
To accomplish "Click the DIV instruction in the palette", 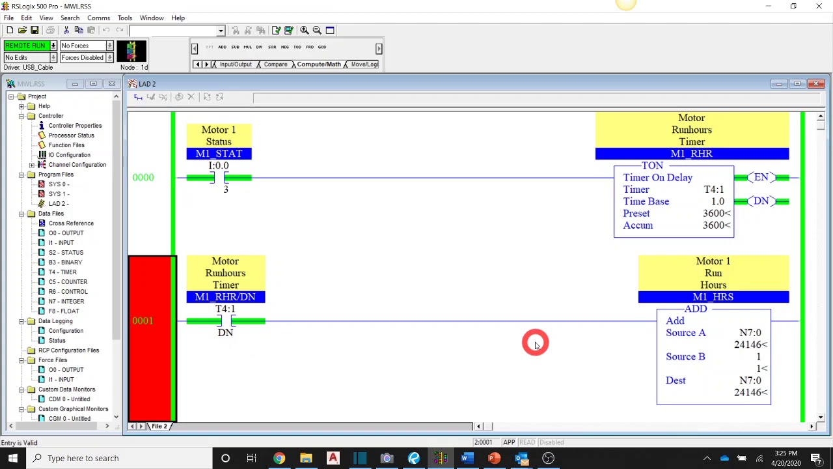I will pos(259,47).
